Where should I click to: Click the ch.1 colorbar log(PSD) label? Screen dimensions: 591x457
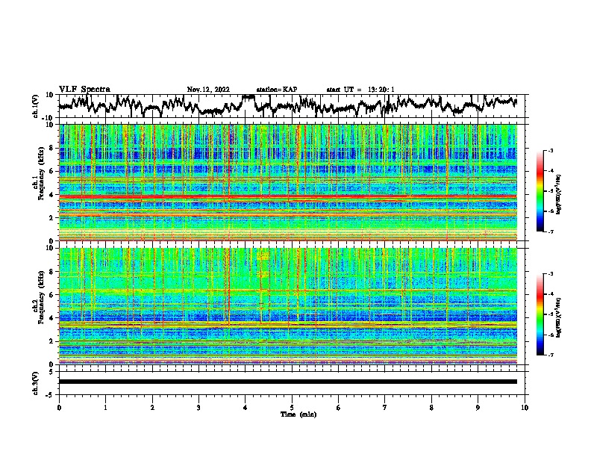(x=559, y=194)
